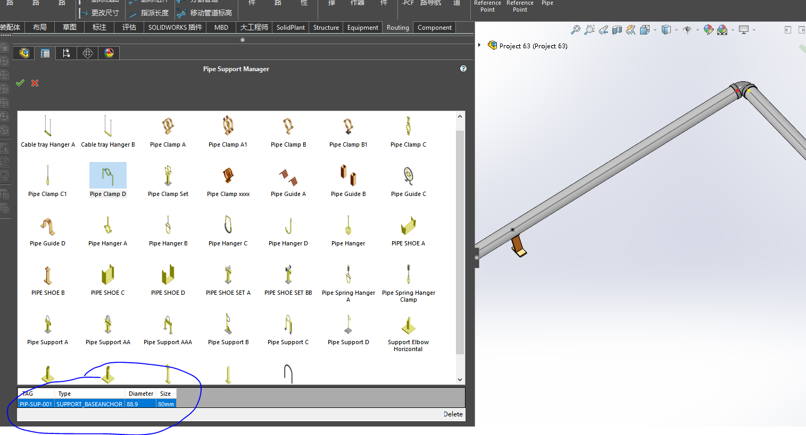Select the PIP-SUP-001 table row
Viewport: 806px width, 435px height.
pyautogui.click(x=97, y=404)
